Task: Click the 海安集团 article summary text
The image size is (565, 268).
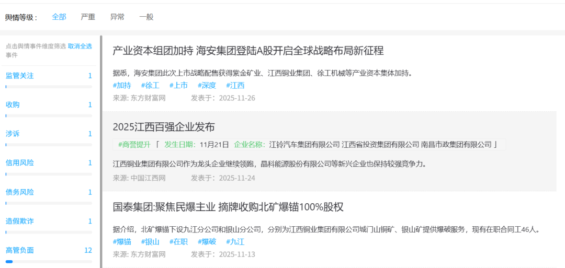Action: [x=262, y=74]
